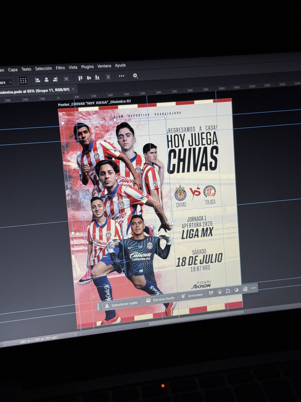Screen dimensions: 301x402
Task: Click the artboard title Poster_CHIVAS "HOY JUEGA"
Action: pos(94,103)
